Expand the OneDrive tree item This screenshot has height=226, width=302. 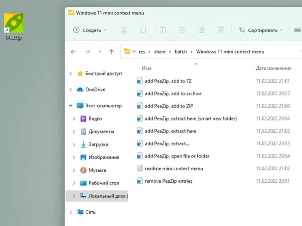(x=70, y=90)
